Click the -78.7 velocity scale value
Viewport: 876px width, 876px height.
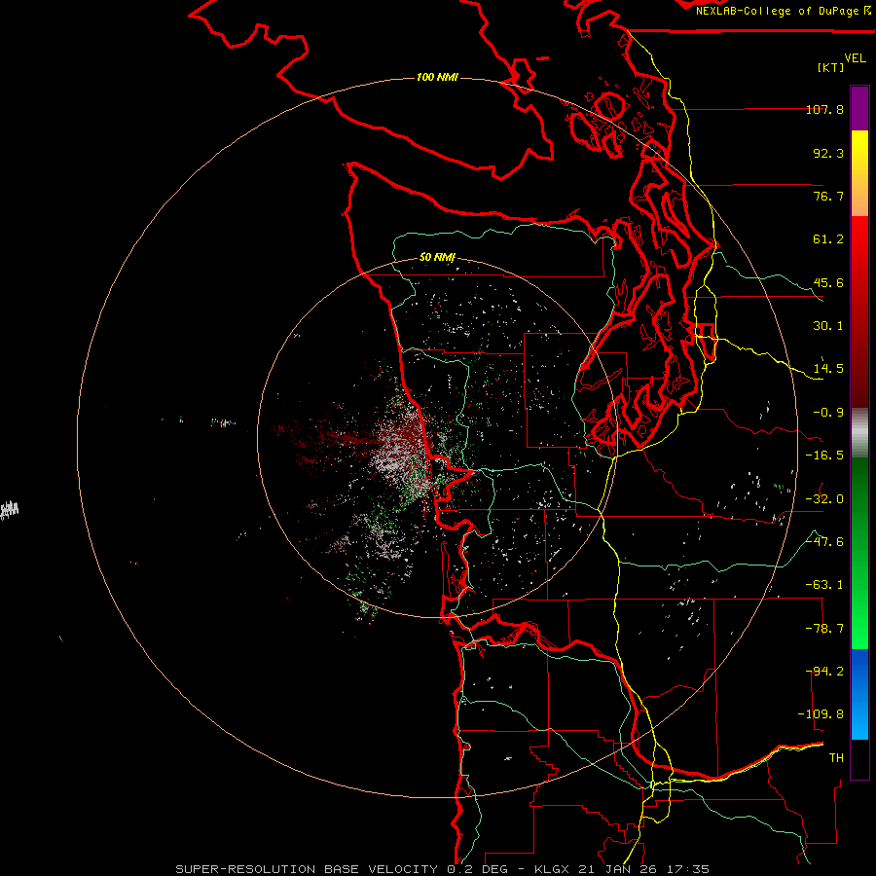point(824,629)
